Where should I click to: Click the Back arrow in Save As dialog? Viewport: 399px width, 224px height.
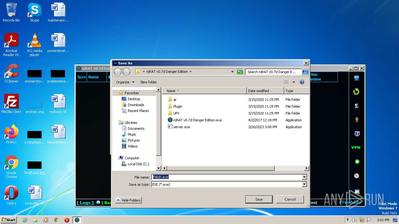118,72
